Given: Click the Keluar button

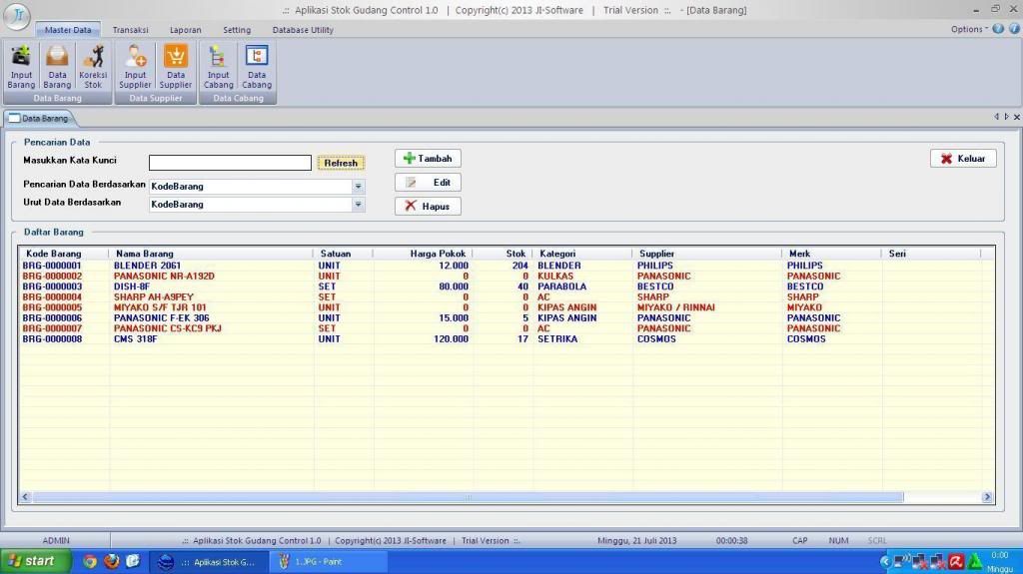Looking at the screenshot, I should pos(963,159).
